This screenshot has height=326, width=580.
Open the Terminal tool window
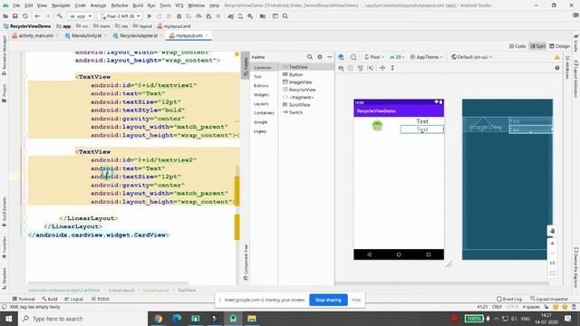[24, 299]
